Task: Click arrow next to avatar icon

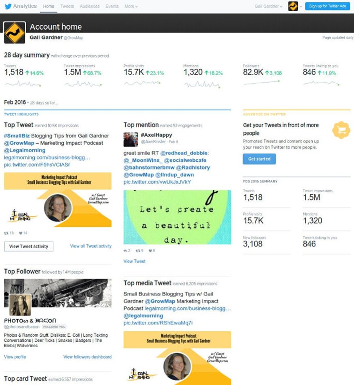Action: point(301,6)
